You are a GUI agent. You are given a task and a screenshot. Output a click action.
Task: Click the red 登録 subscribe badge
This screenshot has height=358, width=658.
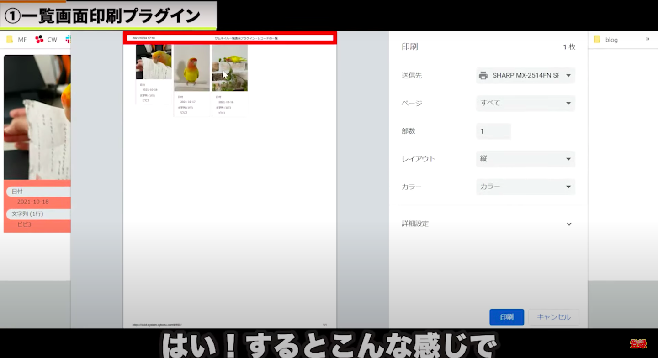638,344
